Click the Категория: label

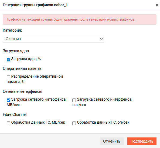12,30
